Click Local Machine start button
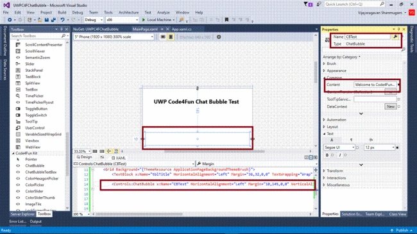The width and height of the screenshot is (417, 234). coord(158,20)
